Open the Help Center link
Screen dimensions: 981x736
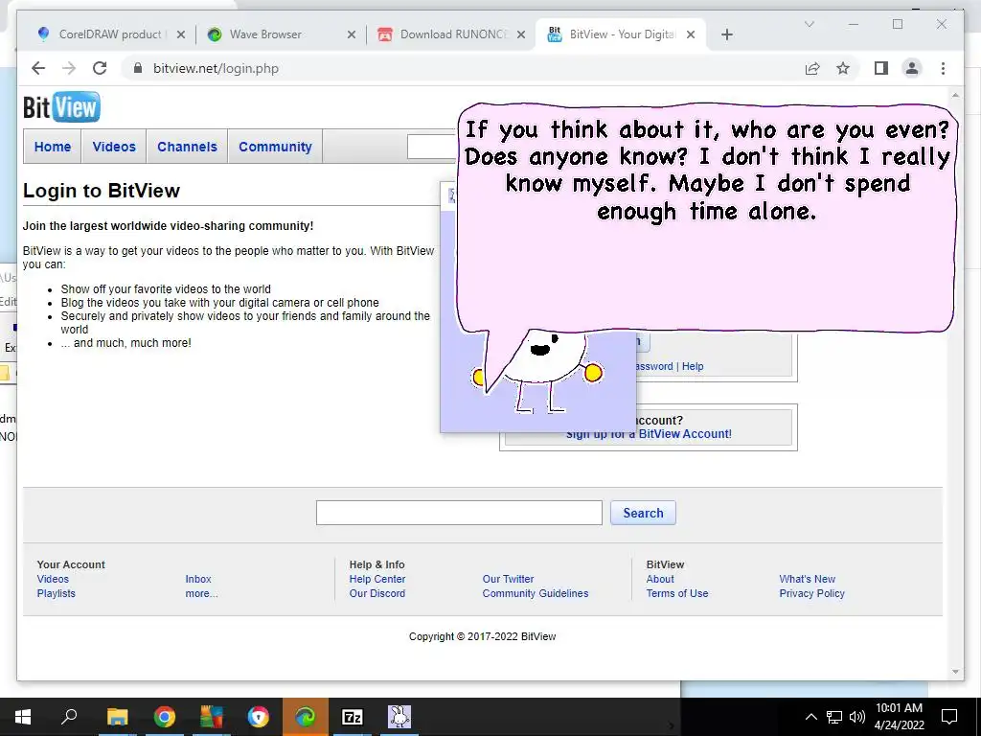(x=377, y=579)
